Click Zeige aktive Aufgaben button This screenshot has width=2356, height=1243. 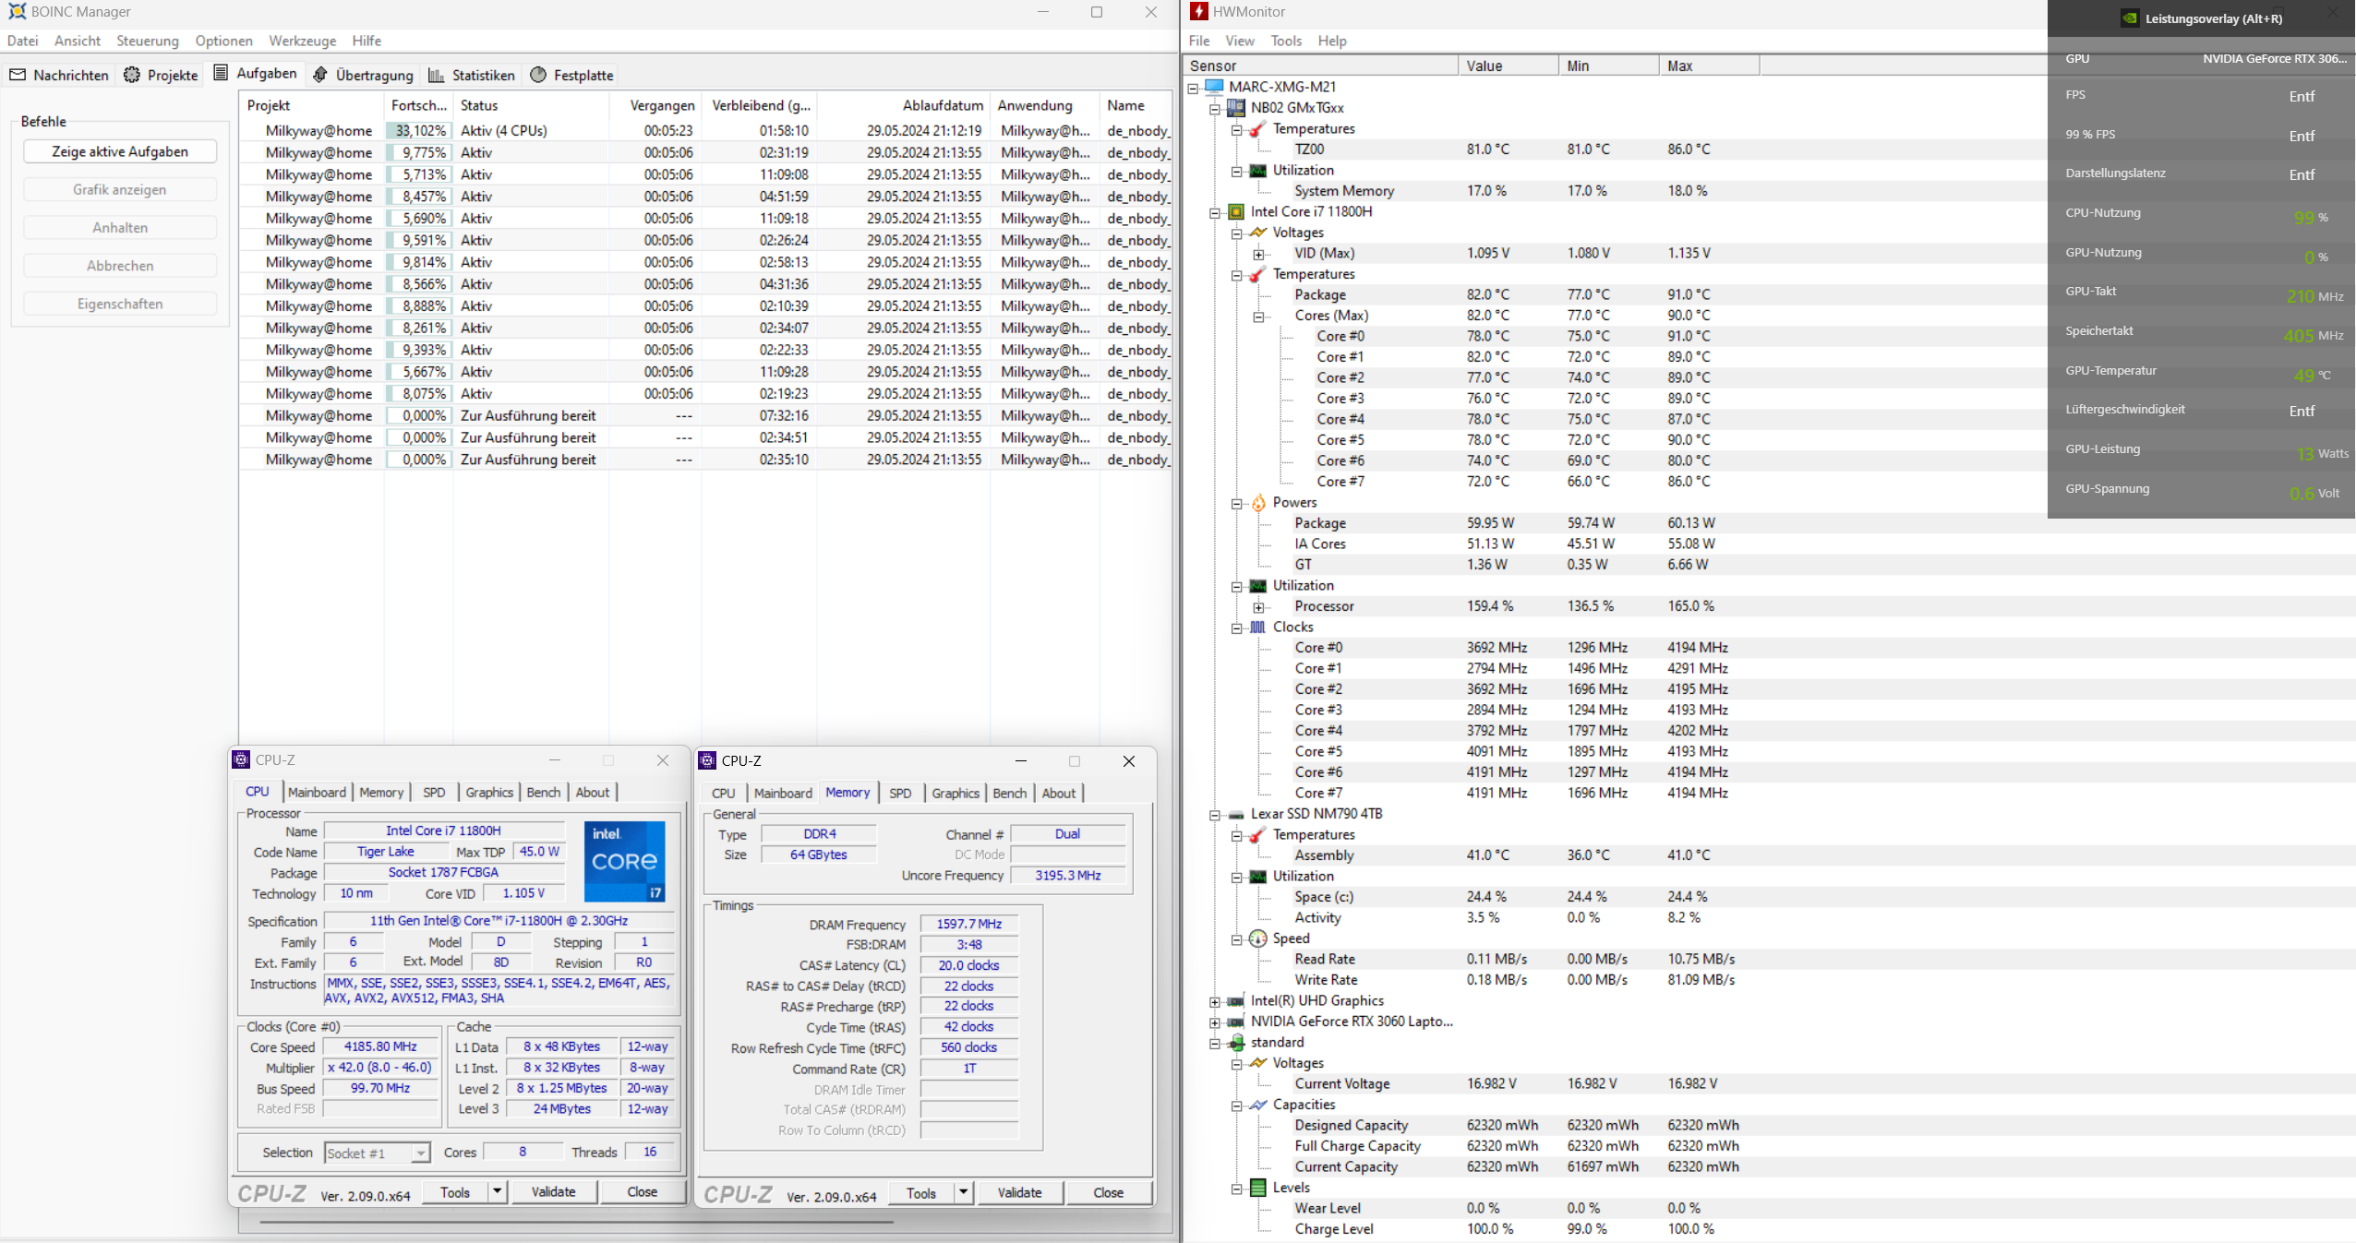click(x=120, y=151)
